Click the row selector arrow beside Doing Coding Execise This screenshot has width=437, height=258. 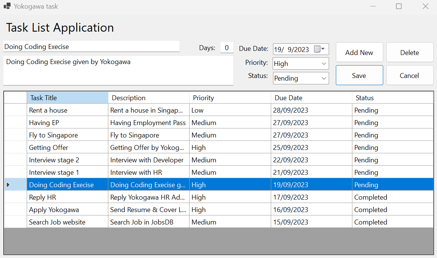[9, 185]
